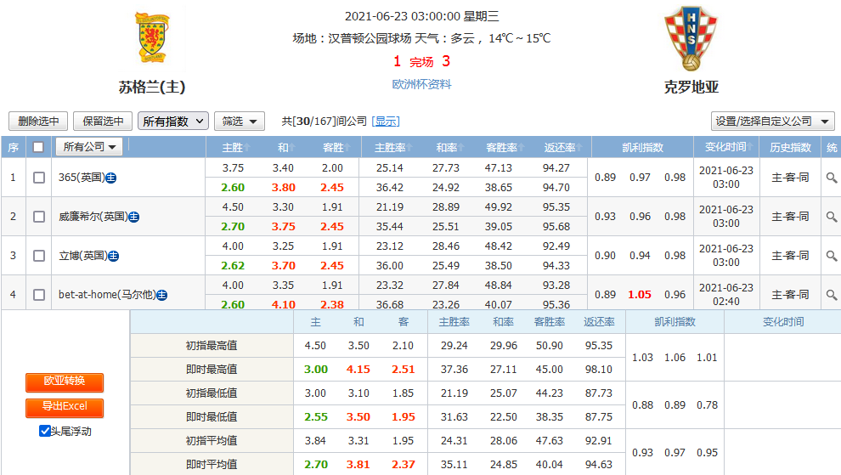
Task: Check the bet-at-home(马尔他) row checkbox
Action: (x=38, y=295)
